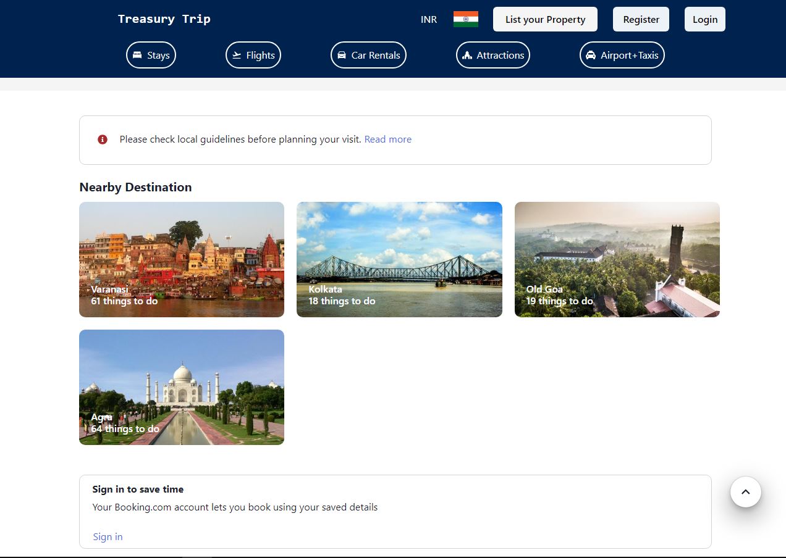Switch to the Flights tab
This screenshot has width=786, height=558.
[253, 55]
